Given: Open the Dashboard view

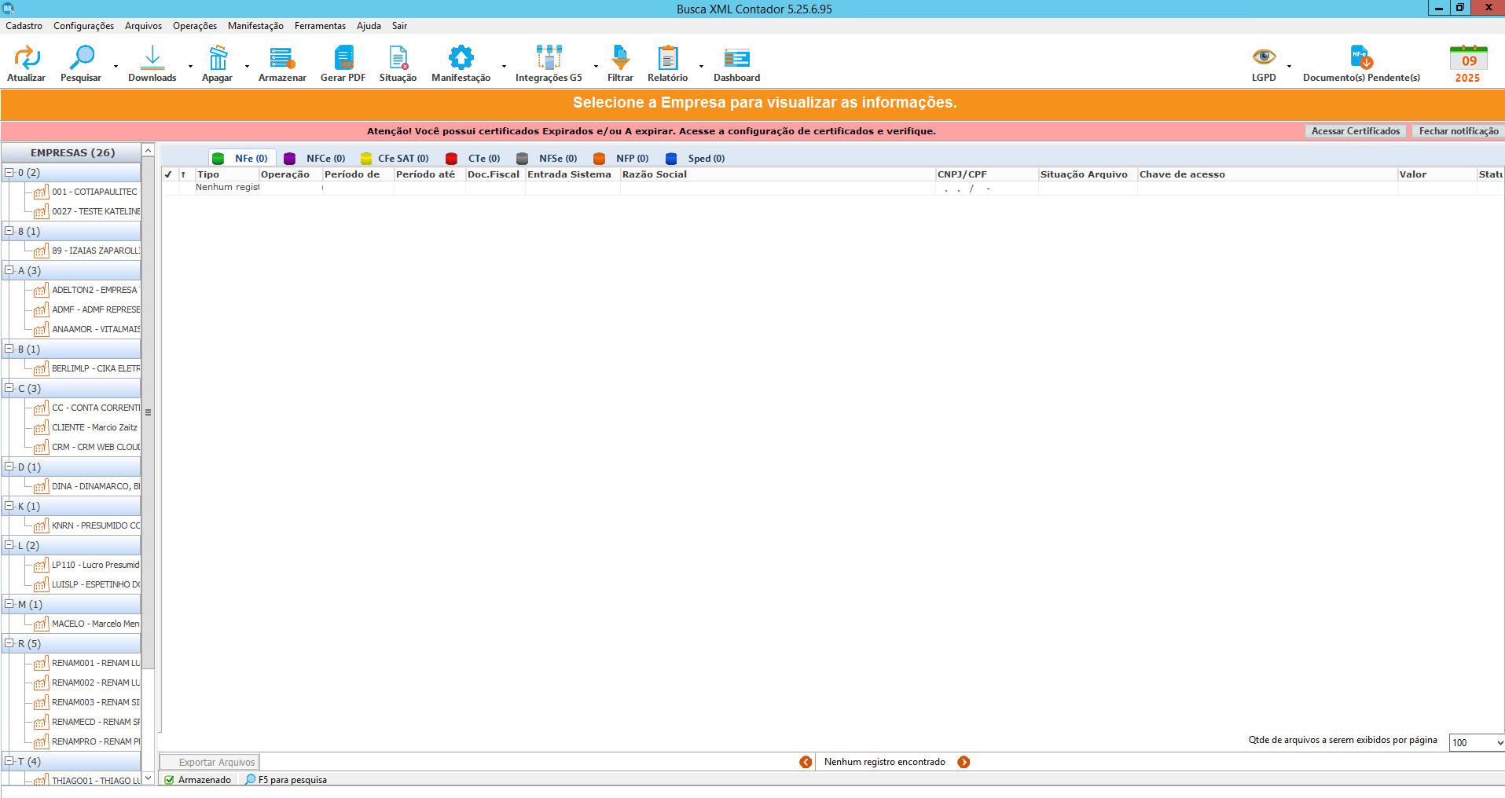Looking at the screenshot, I should (737, 57).
